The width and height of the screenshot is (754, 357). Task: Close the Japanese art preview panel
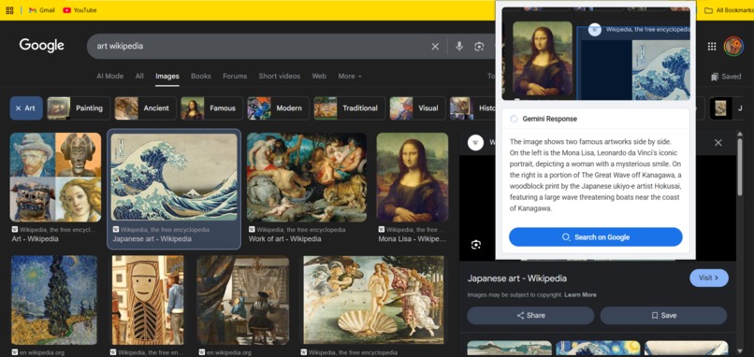click(x=718, y=143)
